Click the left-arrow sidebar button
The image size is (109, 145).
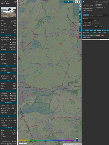point(80,6)
